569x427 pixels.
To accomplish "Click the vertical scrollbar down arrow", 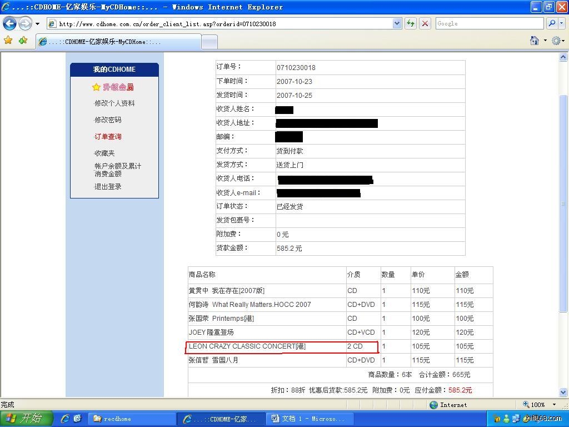I will click(563, 392).
